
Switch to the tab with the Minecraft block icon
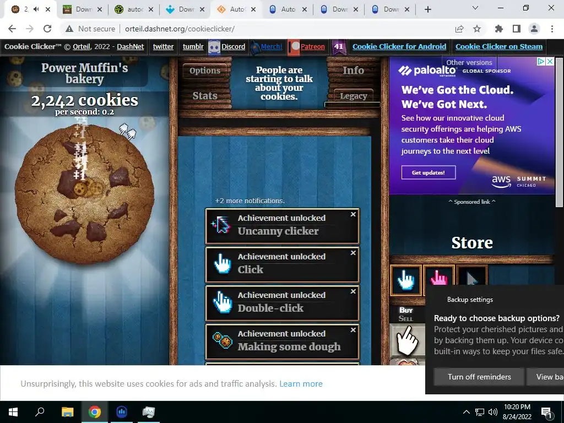coord(83,9)
